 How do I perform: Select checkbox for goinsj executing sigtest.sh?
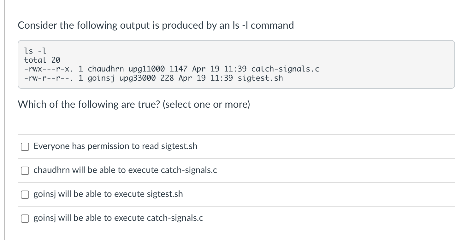coord(25,194)
